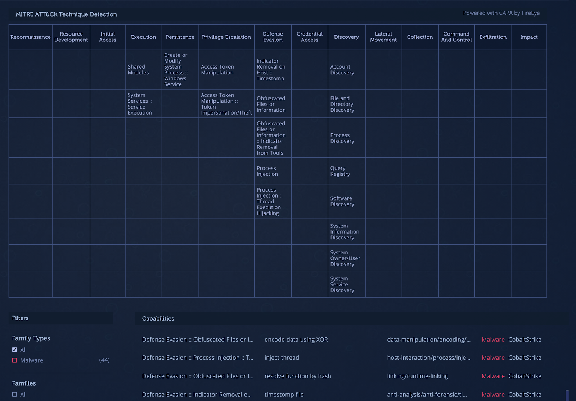The image size is (576, 401).
Task: Select the Process Injection technique cell
Action: point(267,171)
